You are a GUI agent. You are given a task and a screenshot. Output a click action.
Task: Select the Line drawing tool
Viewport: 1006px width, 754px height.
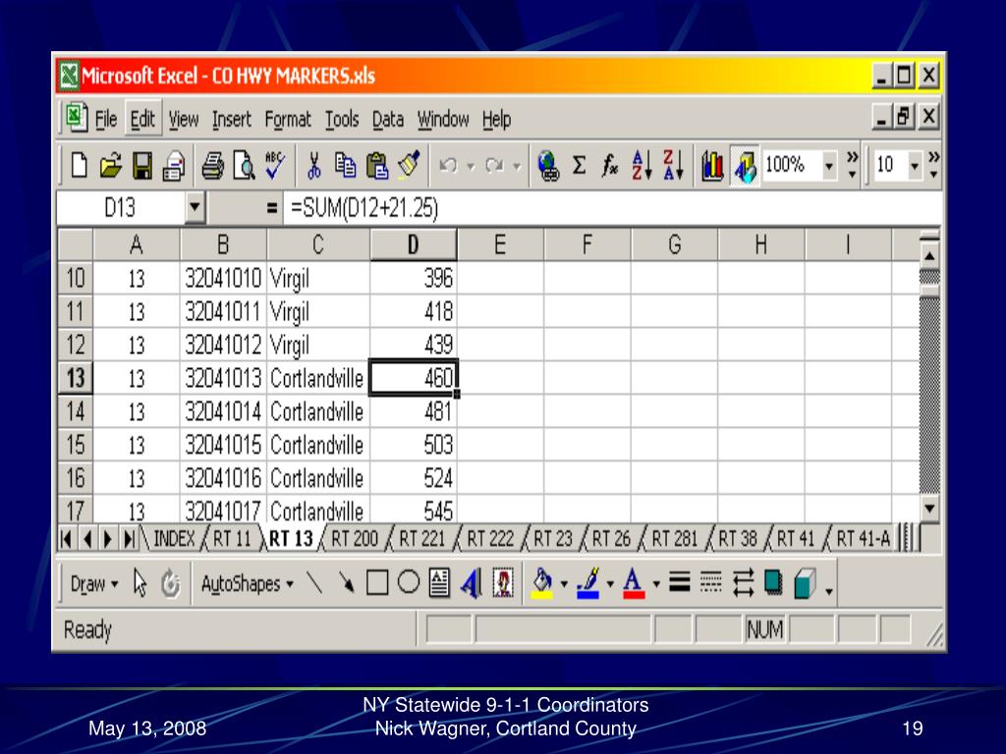pos(314,583)
